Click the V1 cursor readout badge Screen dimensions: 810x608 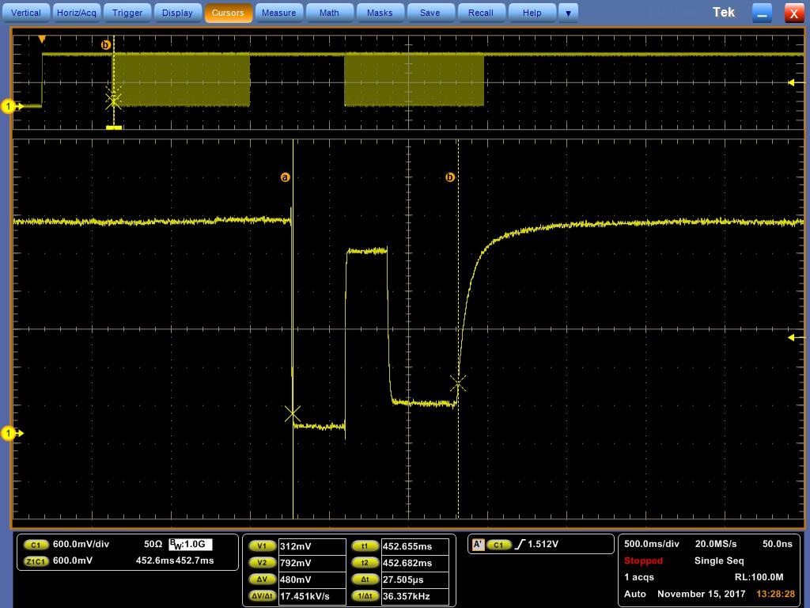(x=262, y=546)
